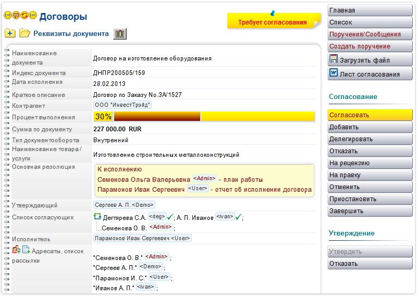
Task: Click the Приостановить button
Action: [x=370, y=199]
